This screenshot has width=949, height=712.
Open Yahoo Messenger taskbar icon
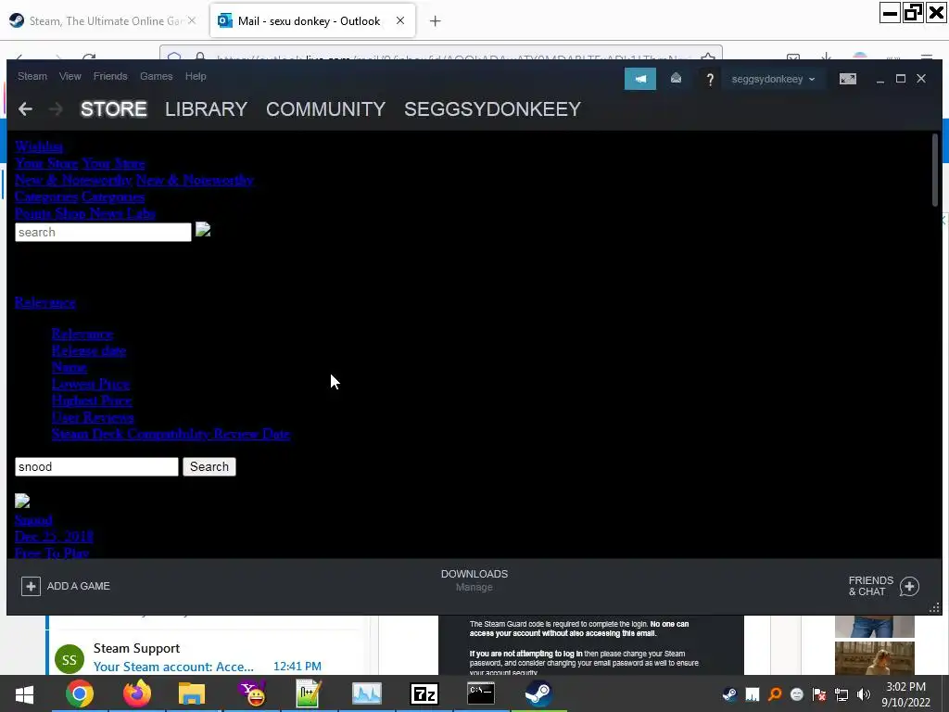click(x=252, y=693)
